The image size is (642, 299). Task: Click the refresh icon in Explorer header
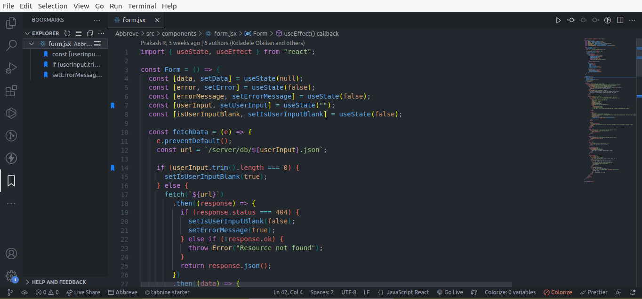click(67, 33)
